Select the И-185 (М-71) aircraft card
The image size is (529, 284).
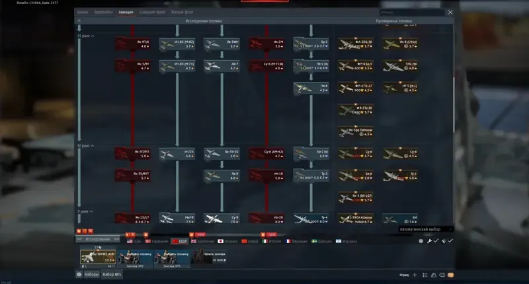coord(177,66)
